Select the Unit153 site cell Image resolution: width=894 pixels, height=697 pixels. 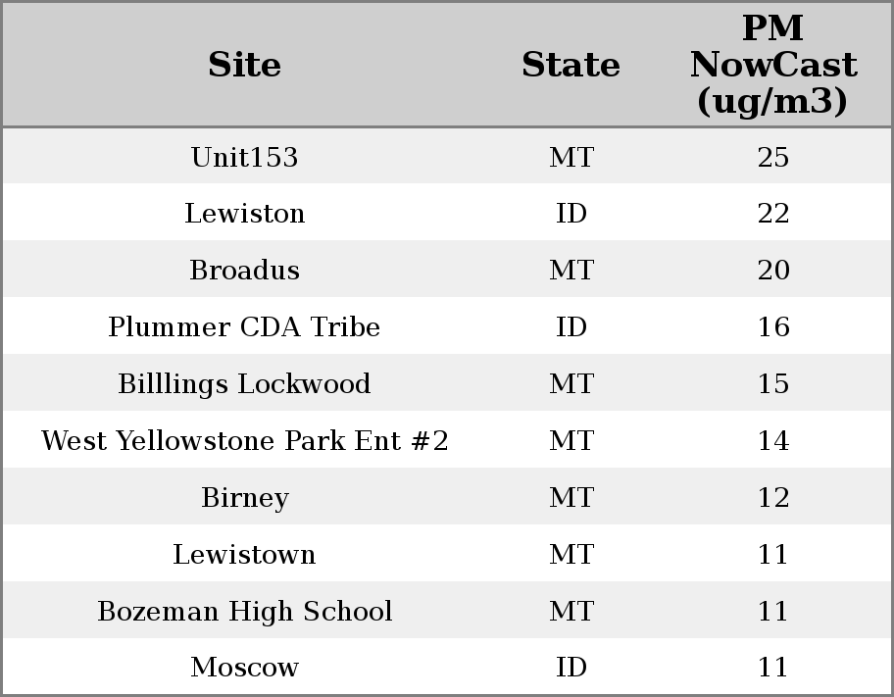pos(244,157)
